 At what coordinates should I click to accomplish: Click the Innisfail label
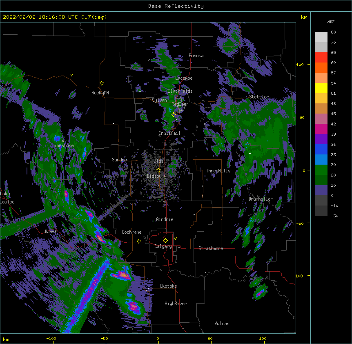click(x=169, y=133)
